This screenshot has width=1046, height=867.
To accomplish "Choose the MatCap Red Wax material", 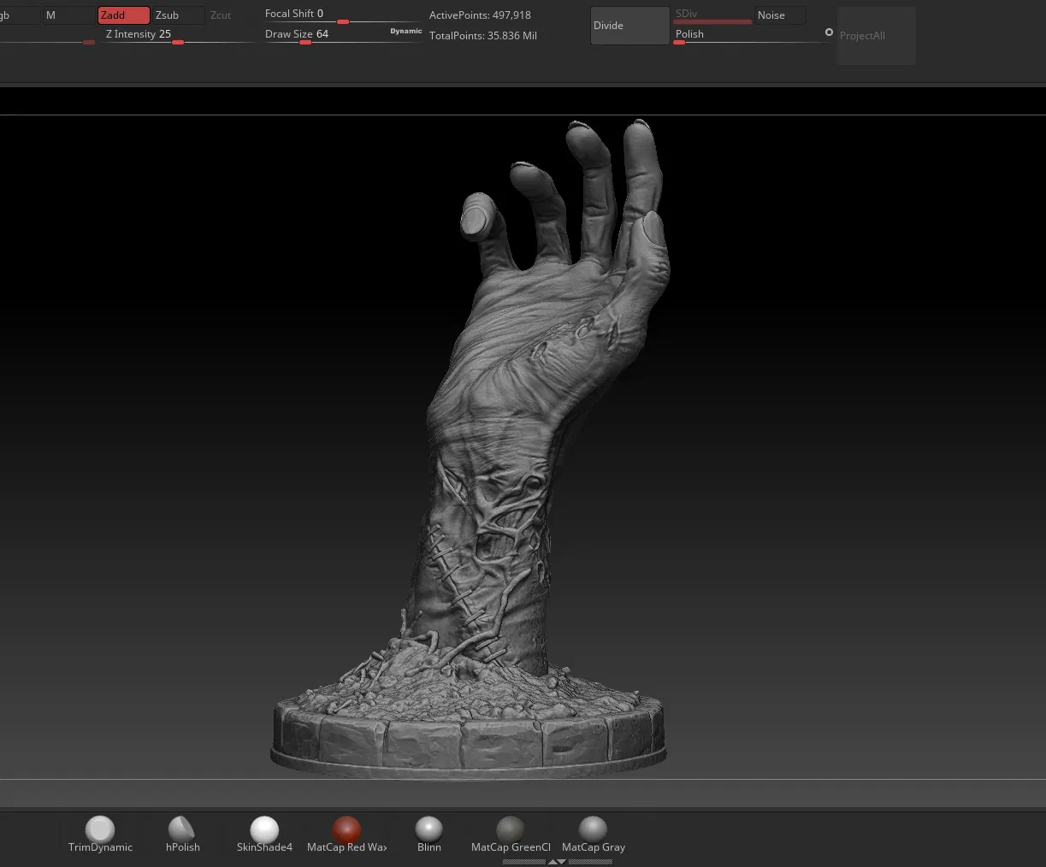I will tap(346, 829).
